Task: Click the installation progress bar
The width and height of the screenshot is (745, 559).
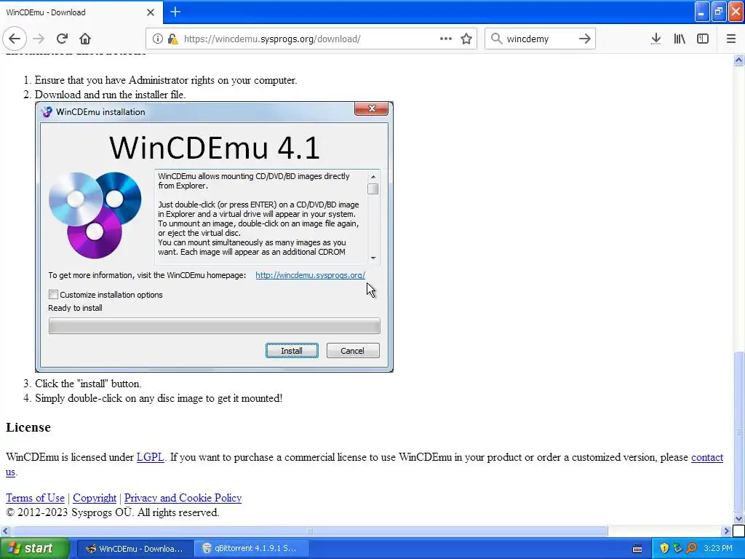Action: point(215,326)
